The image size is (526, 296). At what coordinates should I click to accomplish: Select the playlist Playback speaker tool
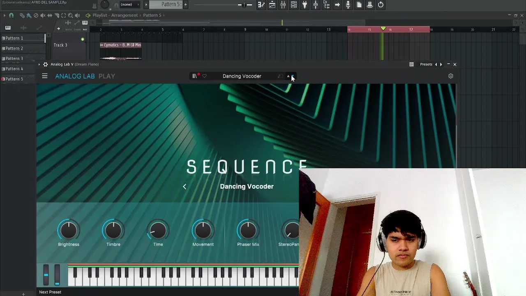coord(77,15)
